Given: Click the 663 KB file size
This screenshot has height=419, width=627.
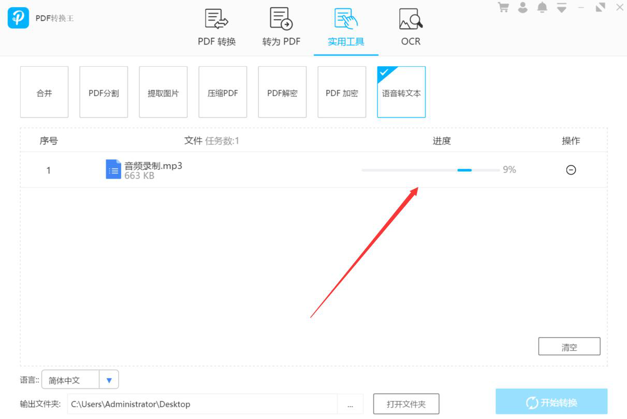Looking at the screenshot, I should 139,176.
